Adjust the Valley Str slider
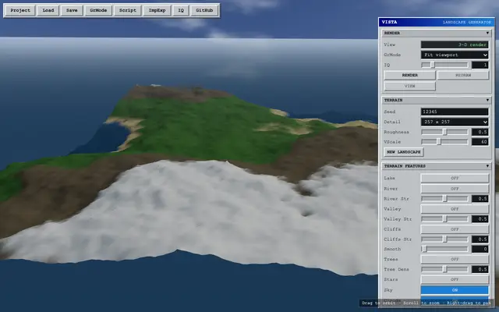 coord(445,219)
